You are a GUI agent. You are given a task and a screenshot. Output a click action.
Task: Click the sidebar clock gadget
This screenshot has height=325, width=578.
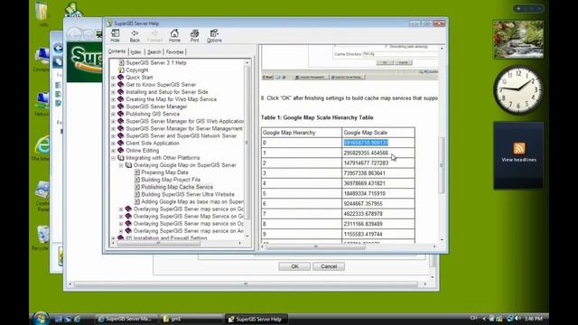(x=518, y=90)
